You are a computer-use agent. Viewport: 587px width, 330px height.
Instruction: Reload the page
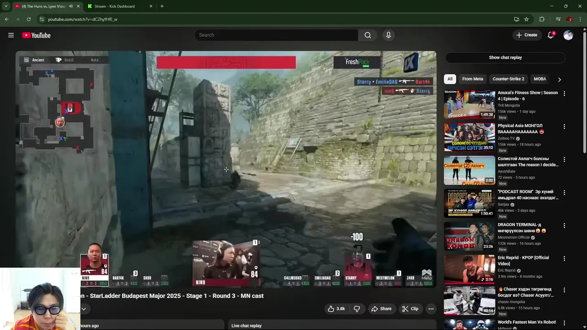[28, 19]
